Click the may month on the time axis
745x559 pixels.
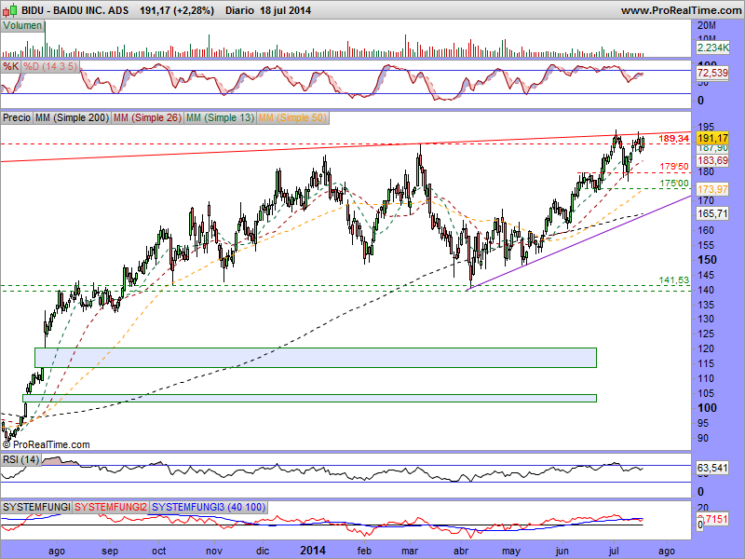click(x=511, y=551)
